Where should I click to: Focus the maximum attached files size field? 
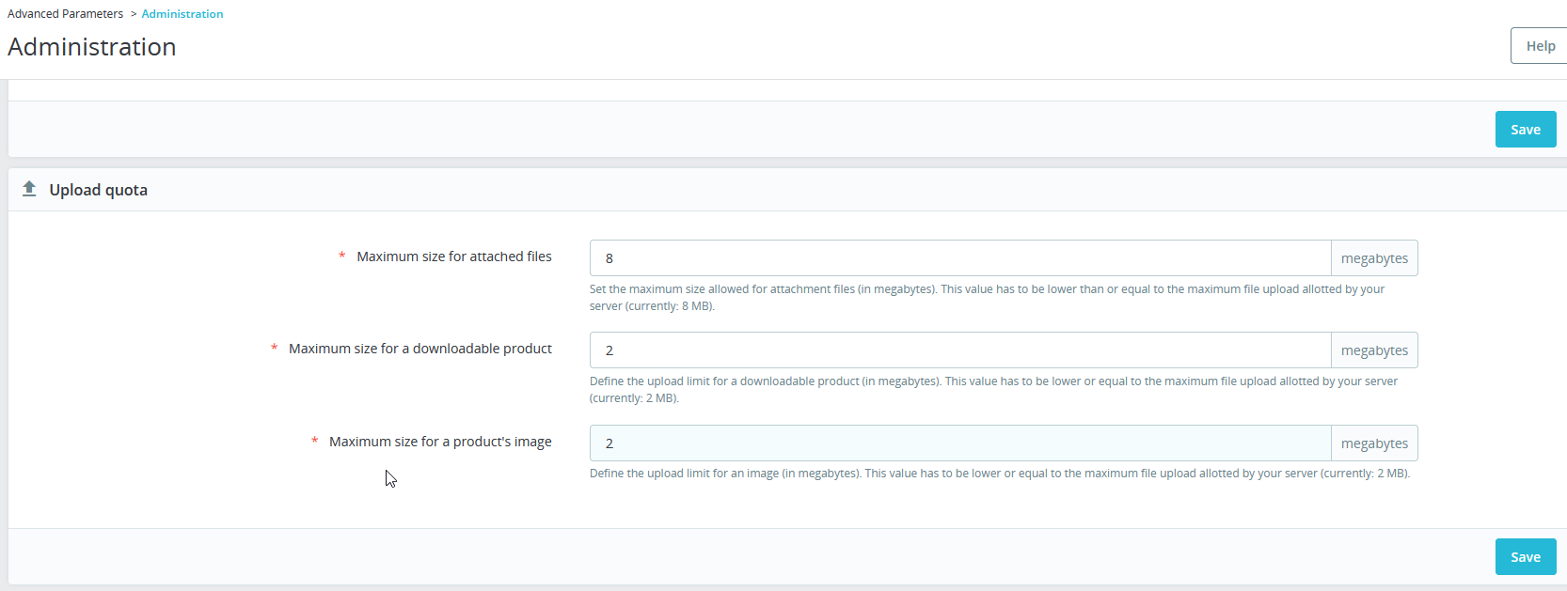(x=959, y=258)
